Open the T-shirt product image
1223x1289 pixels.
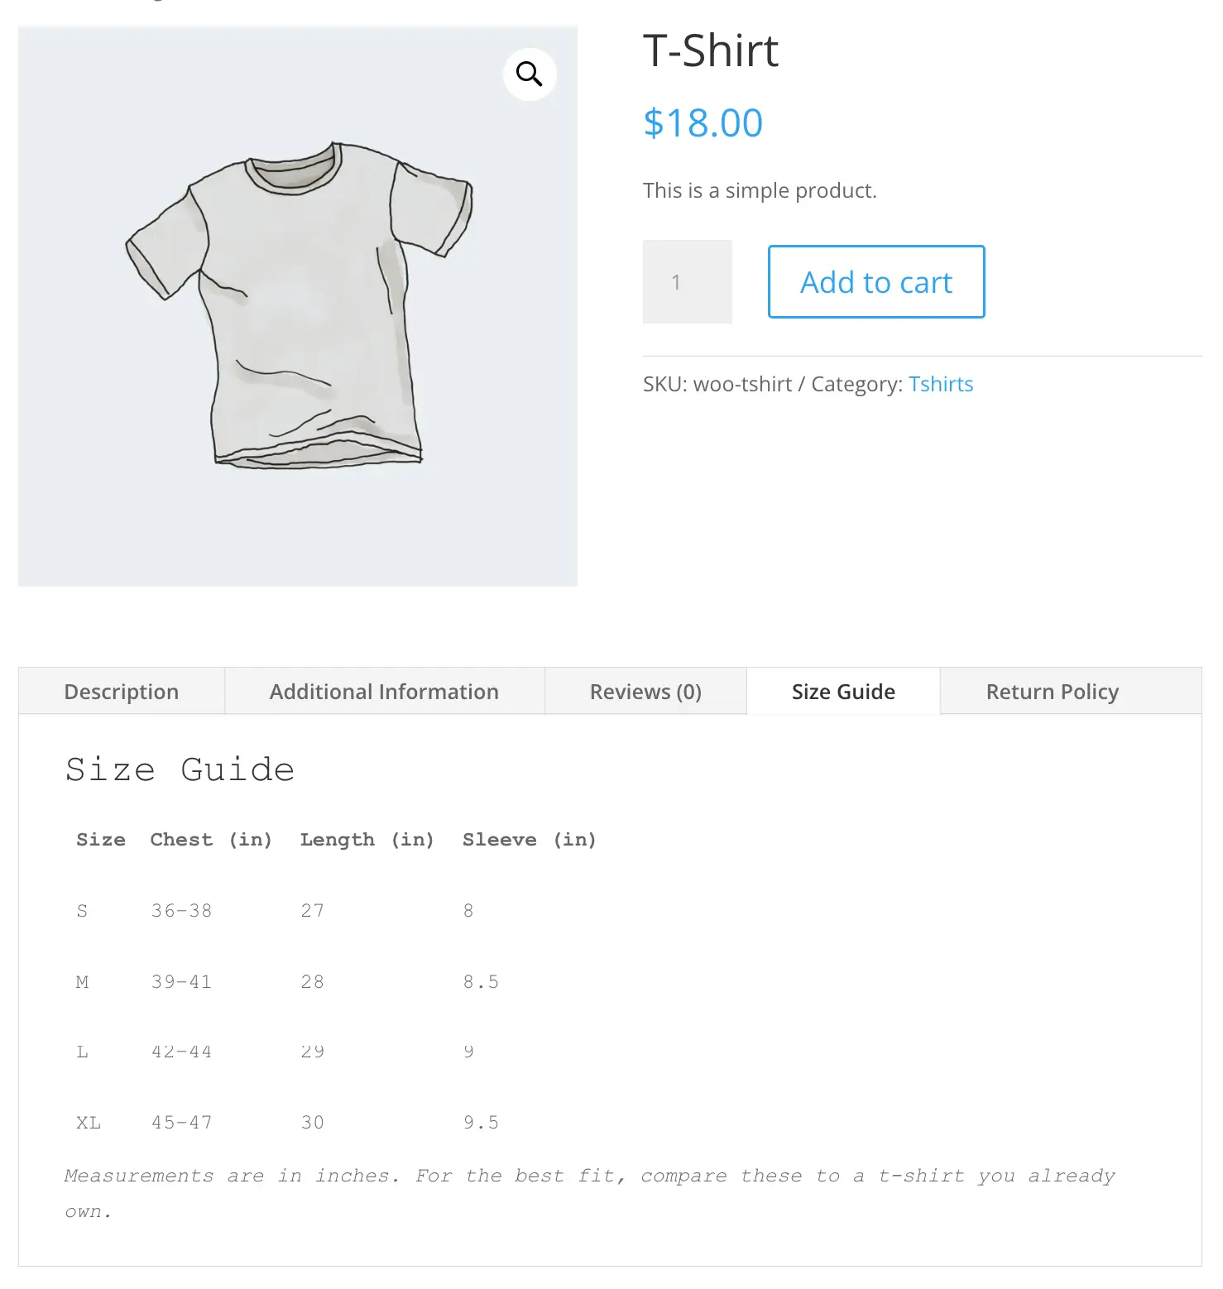coord(298,306)
